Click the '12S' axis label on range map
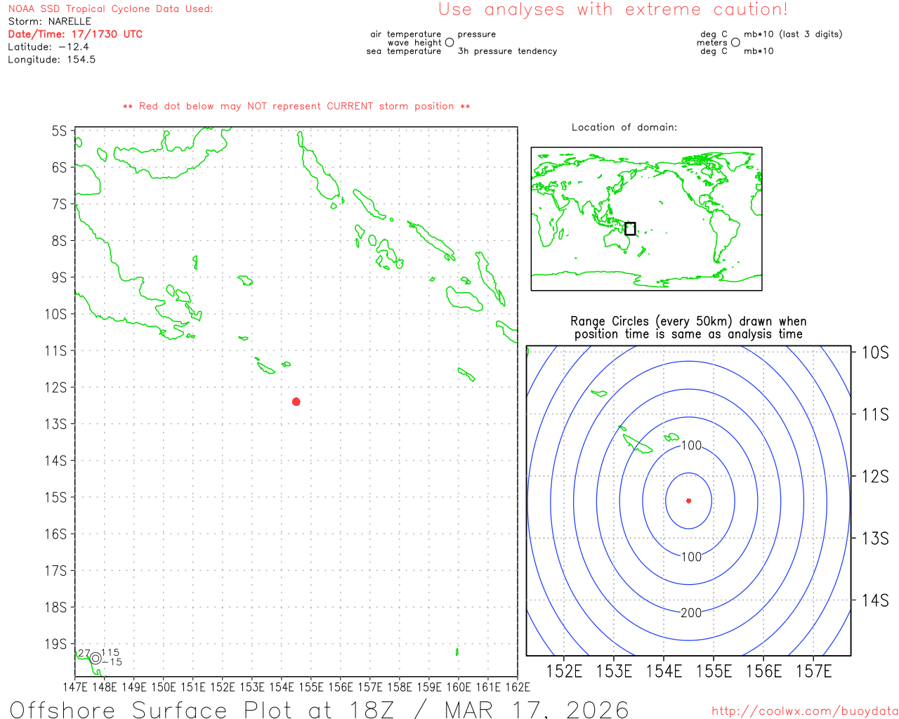 tap(874, 477)
